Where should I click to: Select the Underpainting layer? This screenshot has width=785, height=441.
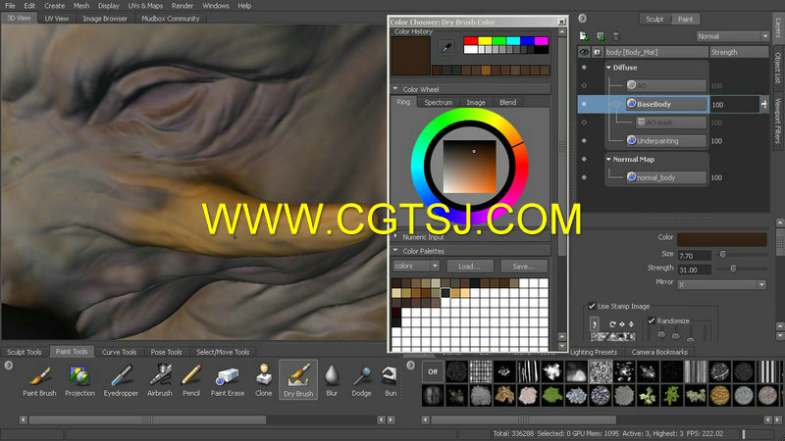[666, 140]
